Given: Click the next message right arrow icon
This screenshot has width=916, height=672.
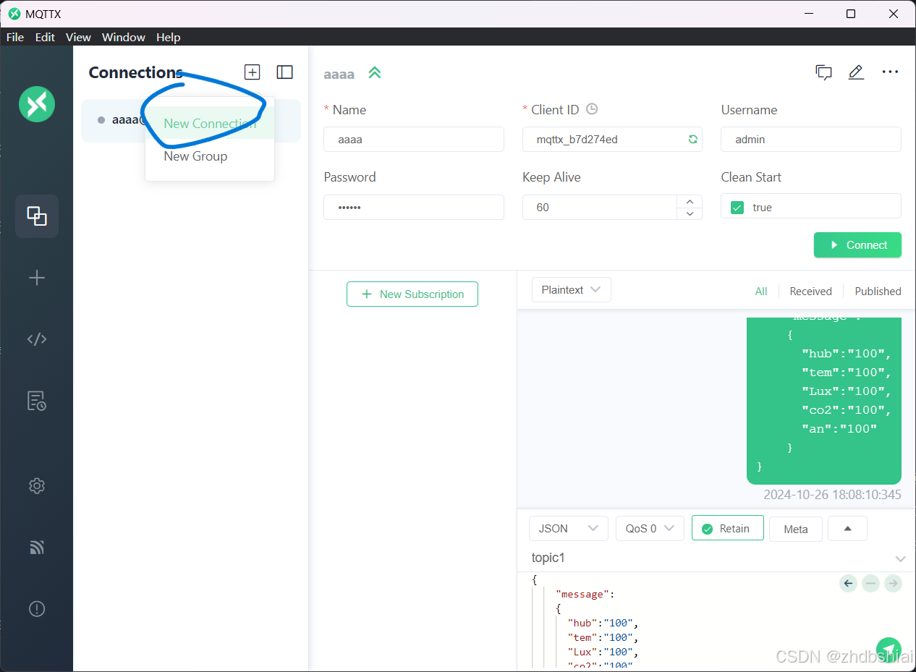Looking at the screenshot, I should [x=894, y=583].
